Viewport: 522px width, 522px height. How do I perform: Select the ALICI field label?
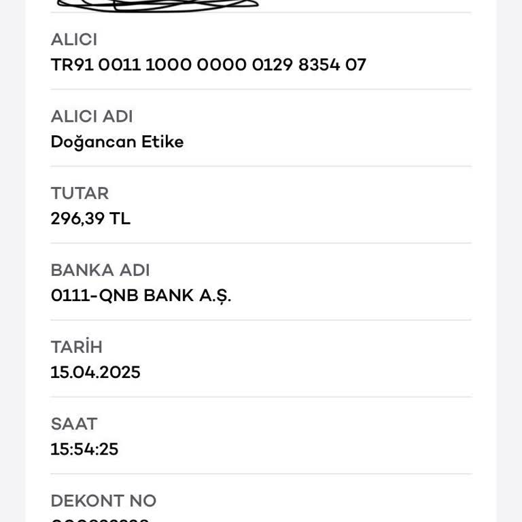click(73, 39)
